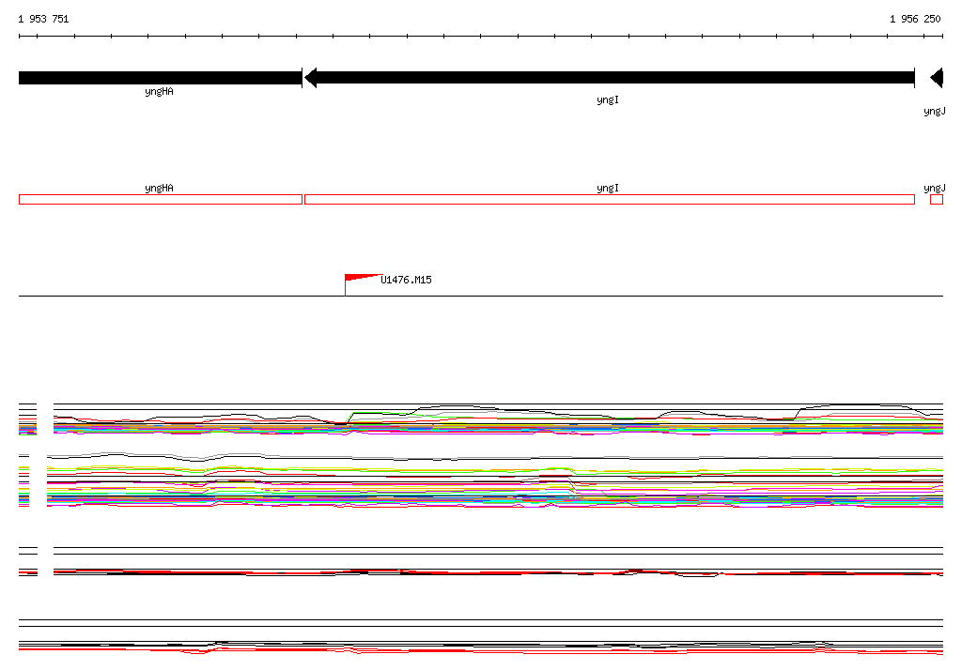Select the small yngJ red box
The image size is (962, 670).
pos(937,199)
